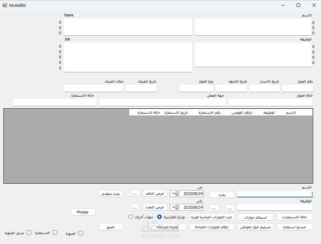
Task: Click the ellipsis button right of the إلى date picker
Action: (214, 208)
